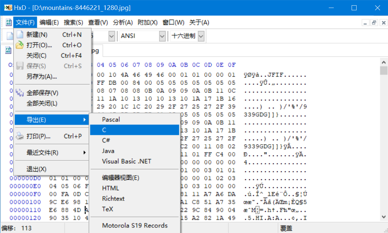This screenshot has width=388, height=233.
Task: Minimize the inner document window
Action: pyautogui.click(x=365, y=23)
